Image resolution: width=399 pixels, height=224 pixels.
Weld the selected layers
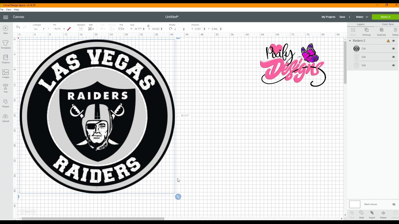(x=361, y=215)
